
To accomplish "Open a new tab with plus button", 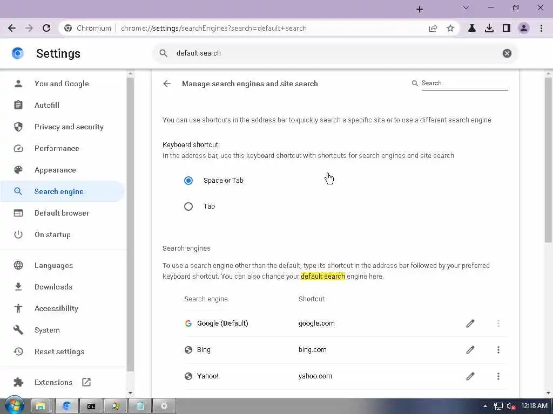I will click(419, 9).
